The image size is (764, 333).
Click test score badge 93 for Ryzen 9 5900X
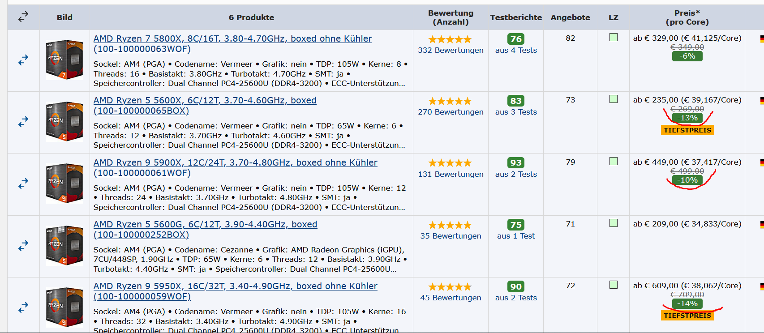click(516, 162)
